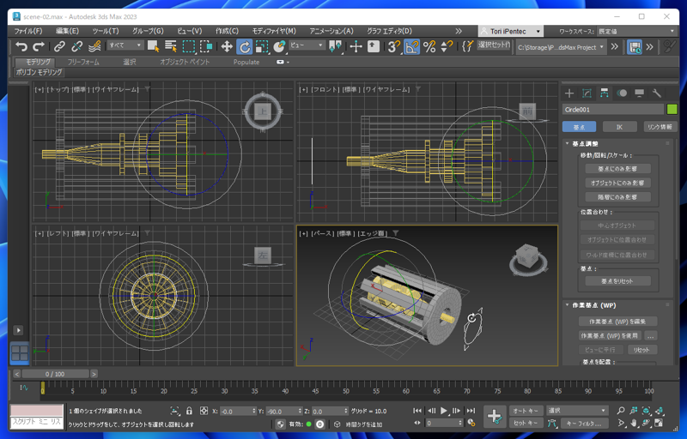Open the Display panel tab icon
Image resolution: width=687 pixels, height=439 pixels.
[639, 93]
